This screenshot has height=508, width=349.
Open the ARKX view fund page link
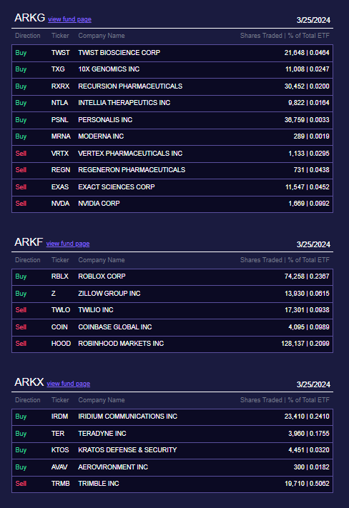(69, 384)
